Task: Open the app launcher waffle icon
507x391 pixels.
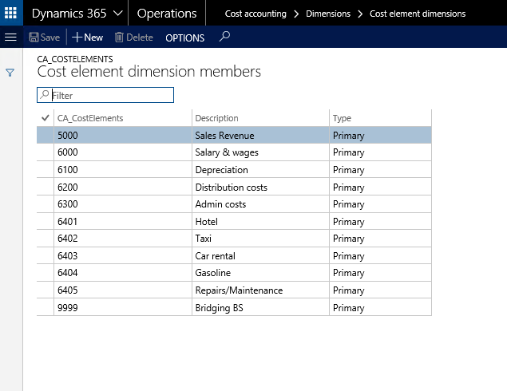Action: [11, 13]
